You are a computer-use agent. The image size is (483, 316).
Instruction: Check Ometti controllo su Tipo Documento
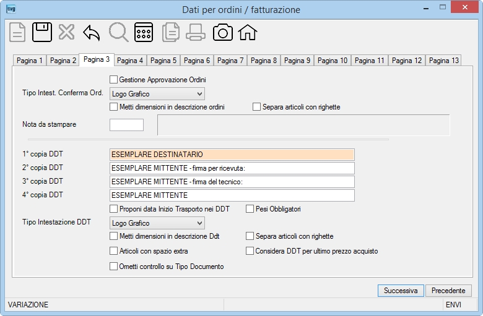pos(114,266)
